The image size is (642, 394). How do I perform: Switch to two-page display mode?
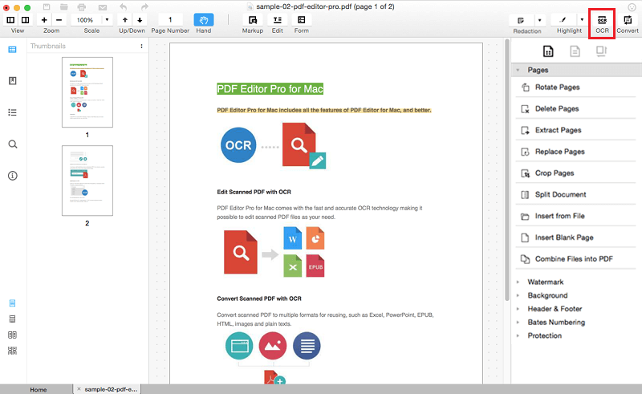click(x=12, y=335)
